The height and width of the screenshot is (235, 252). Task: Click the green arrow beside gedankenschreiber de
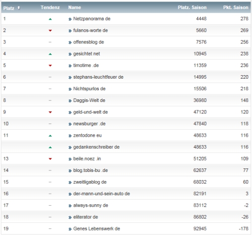pyautogui.click(x=50, y=147)
